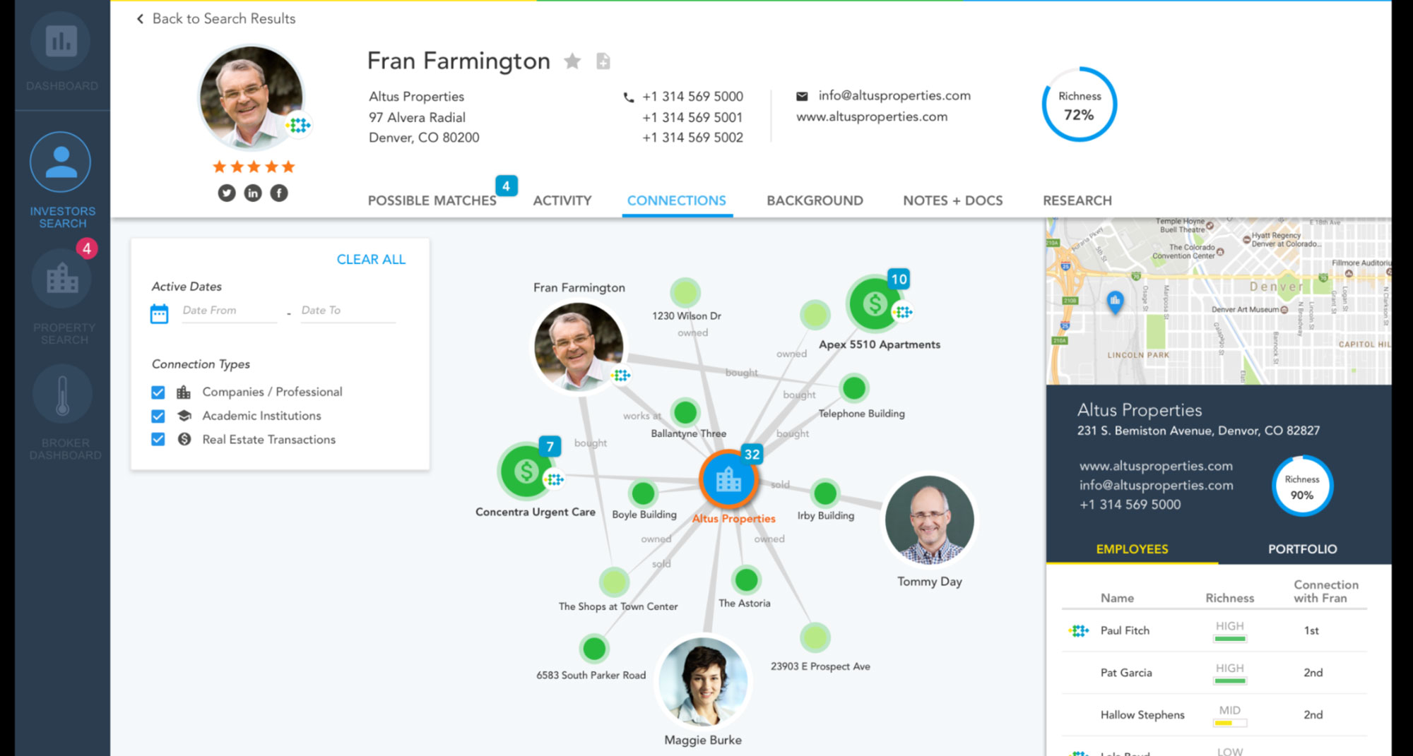This screenshot has width=1413, height=756.
Task: Toggle off Real Estate Transactions filter
Action: tap(158, 440)
